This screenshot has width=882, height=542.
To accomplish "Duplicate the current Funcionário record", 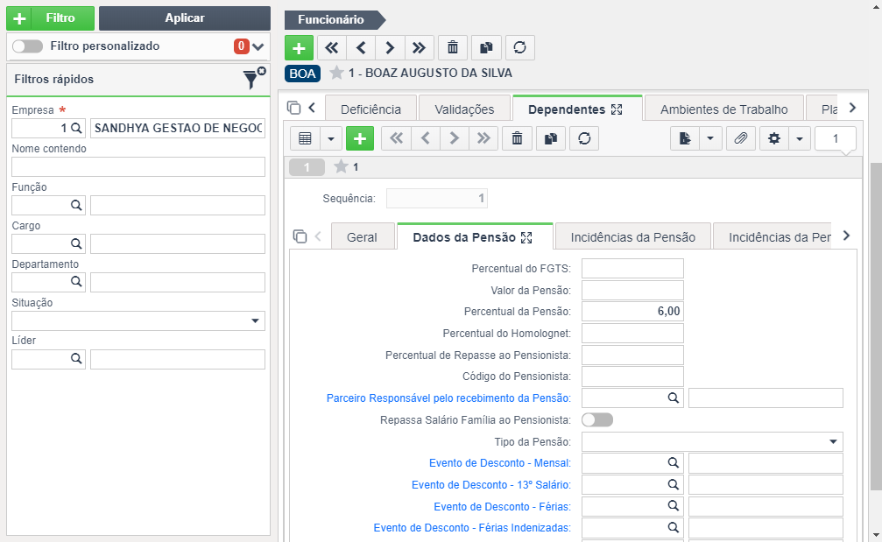I will pyautogui.click(x=487, y=48).
